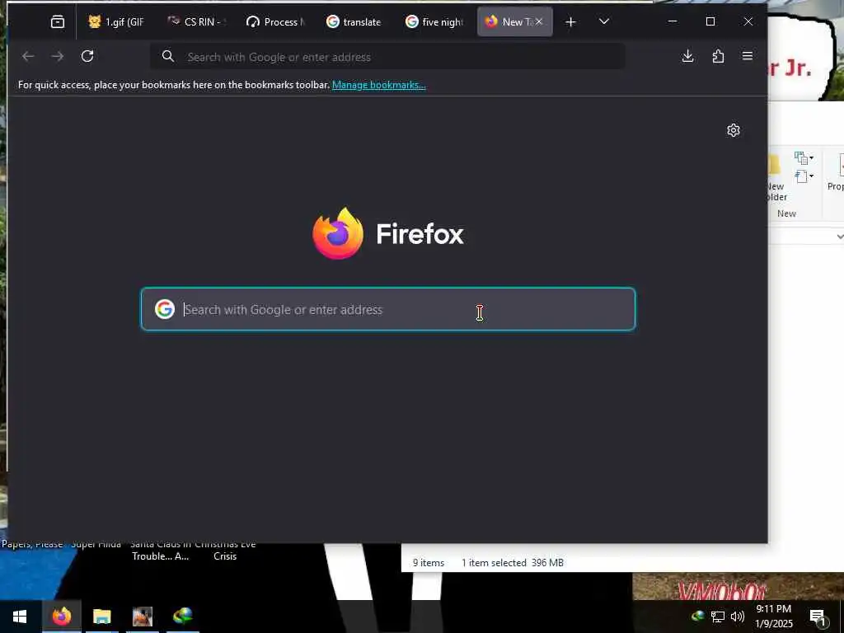Click the center Google search box
The width and height of the screenshot is (844, 633).
(388, 309)
